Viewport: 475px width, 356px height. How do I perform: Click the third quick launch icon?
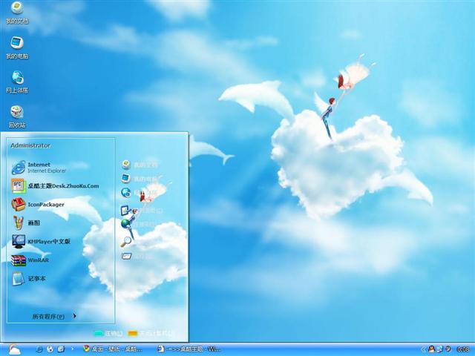pos(61,349)
